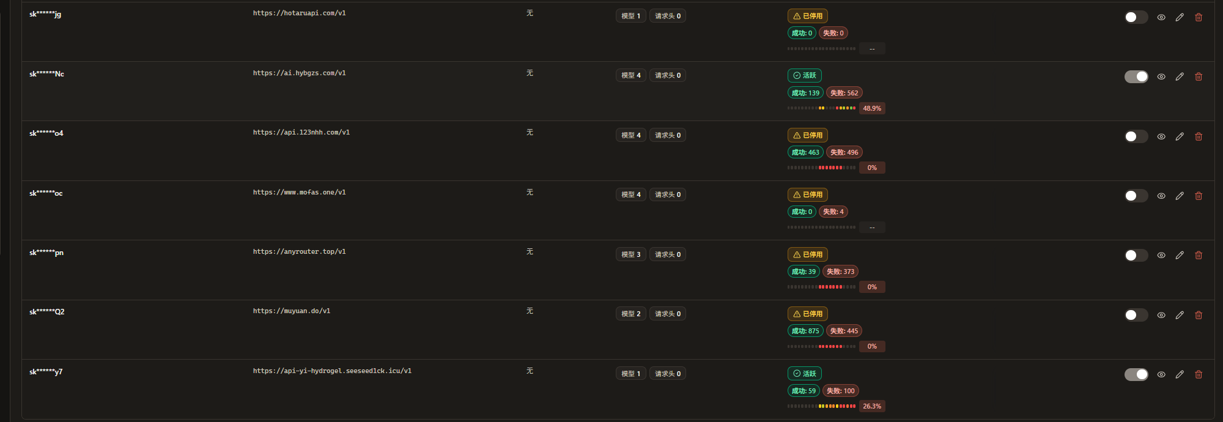
Task: Edit the ai.hybgzs.com key entry
Action: [x=1180, y=76]
